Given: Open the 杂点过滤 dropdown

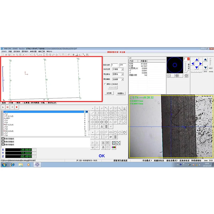Looking at the screenshot, I should (122, 69).
